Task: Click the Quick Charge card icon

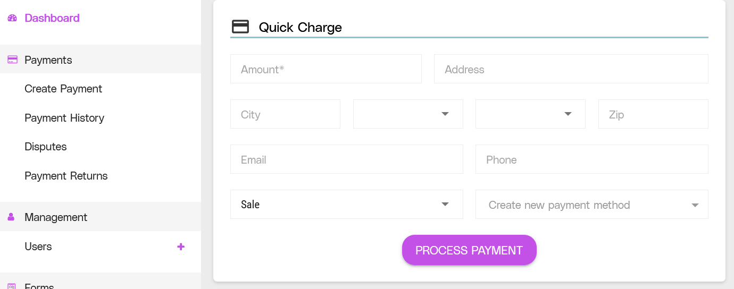Action: pyautogui.click(x=240, y=27)
